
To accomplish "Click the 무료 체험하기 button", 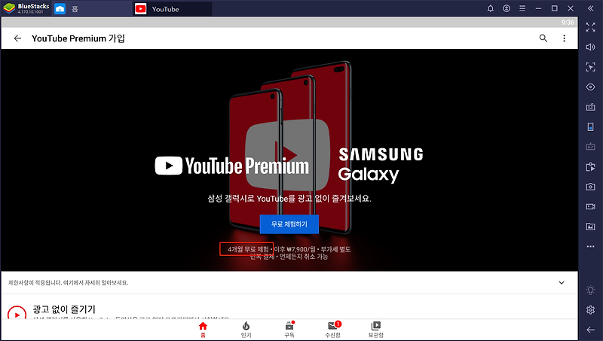I will point(289,224).
